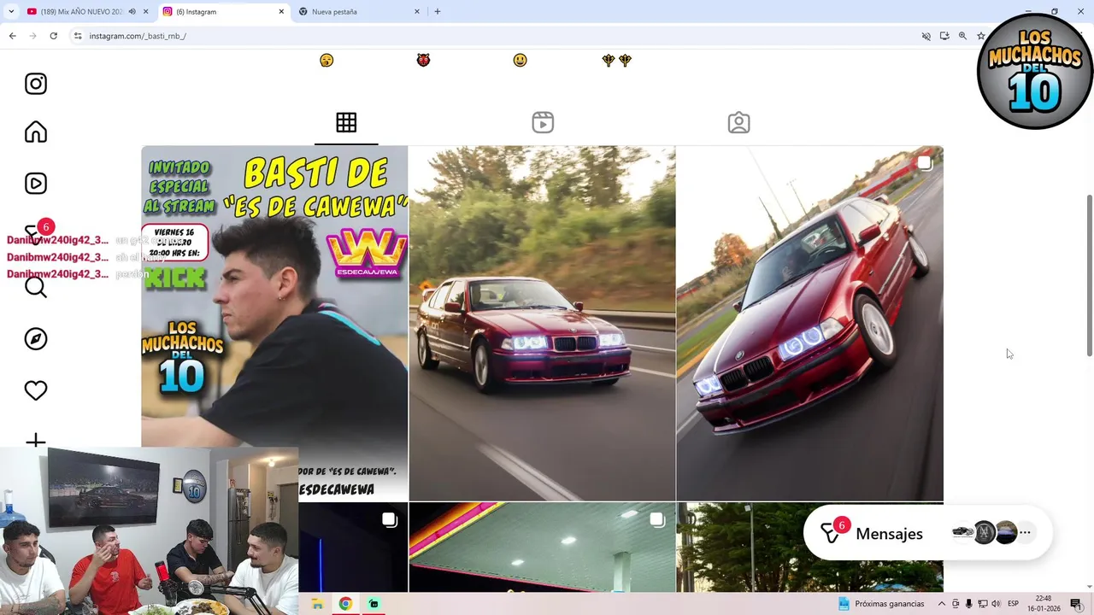Go forward in browser history

32,36
